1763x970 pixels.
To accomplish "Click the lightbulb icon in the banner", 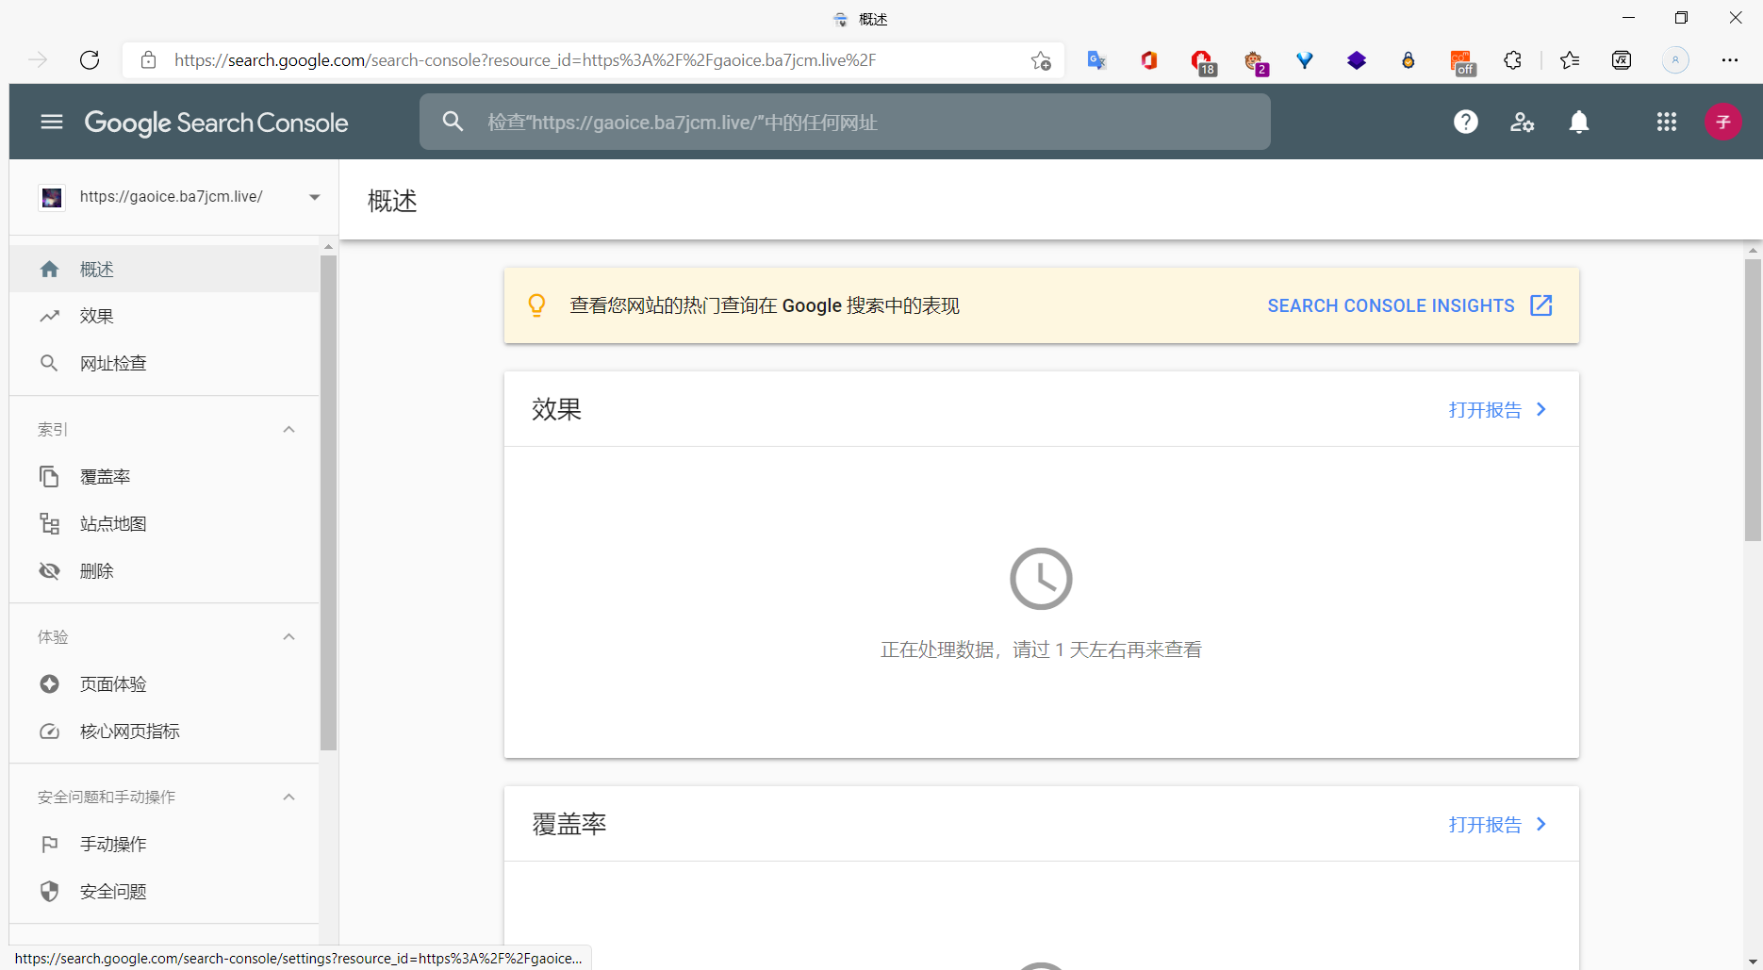I will click(536, 305).
